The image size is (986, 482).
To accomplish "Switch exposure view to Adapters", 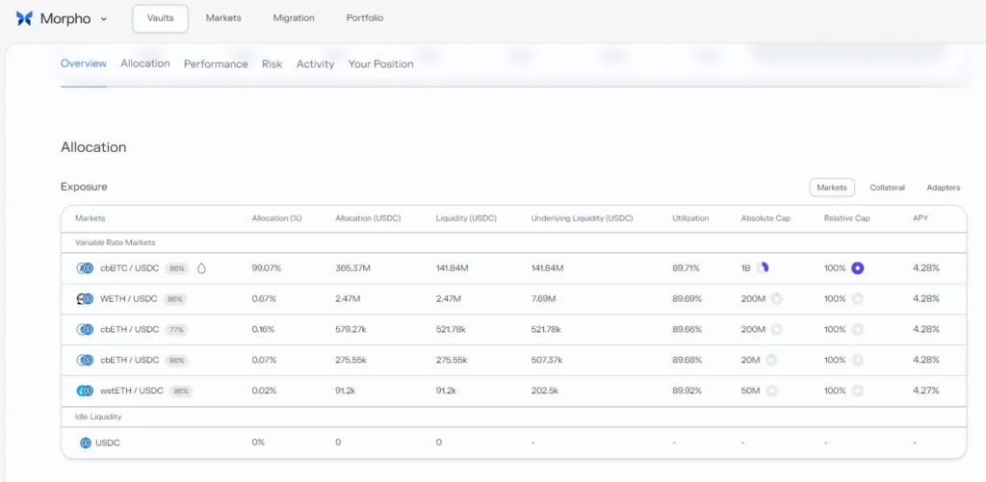I will (944, 188).
